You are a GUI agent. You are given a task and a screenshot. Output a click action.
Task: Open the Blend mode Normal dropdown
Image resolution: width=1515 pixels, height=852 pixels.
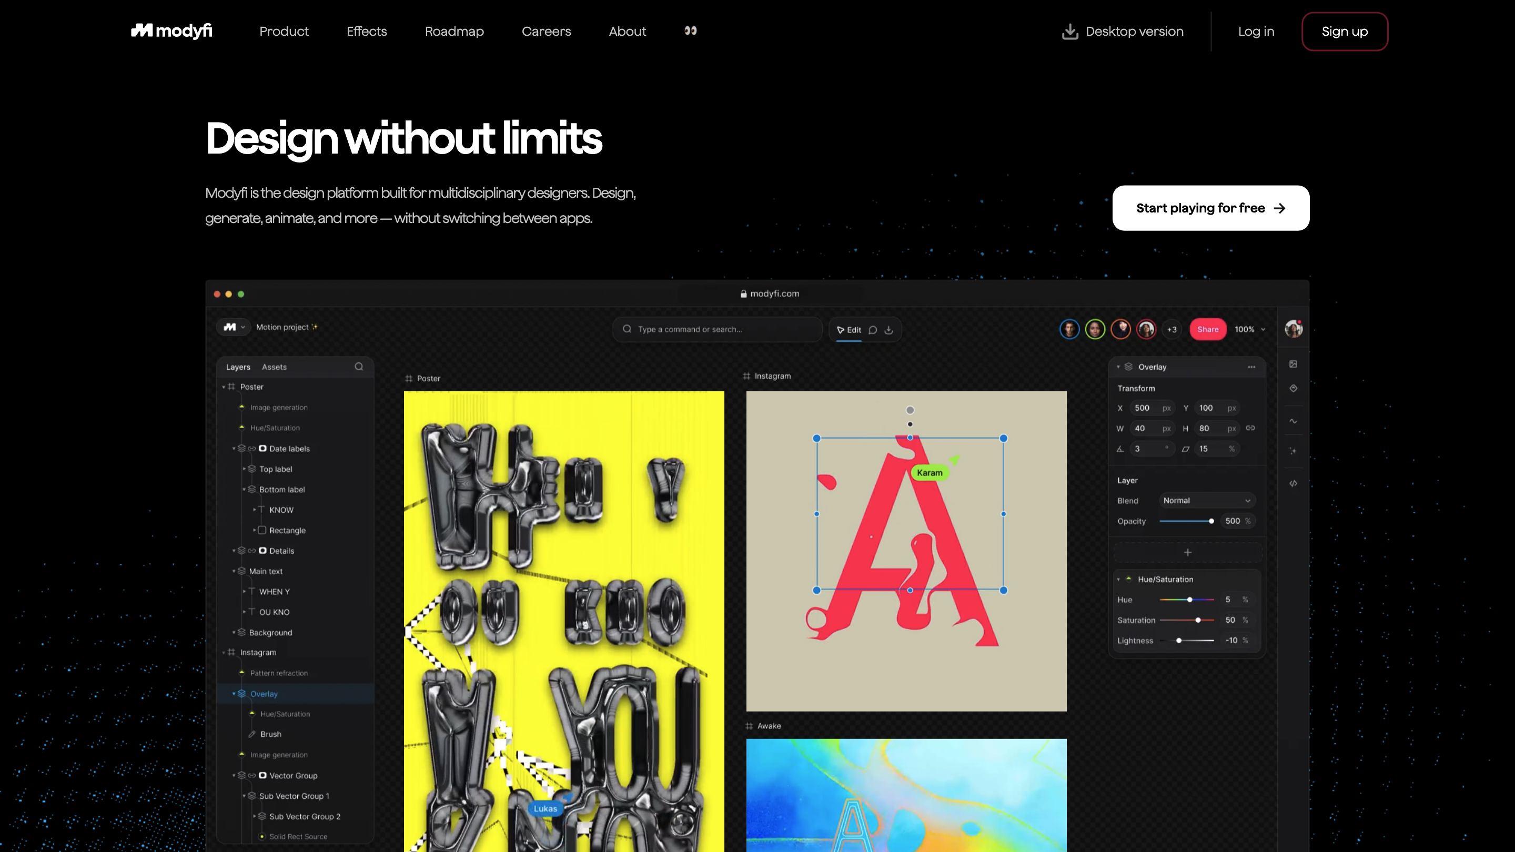click(x=1206, y=500)
